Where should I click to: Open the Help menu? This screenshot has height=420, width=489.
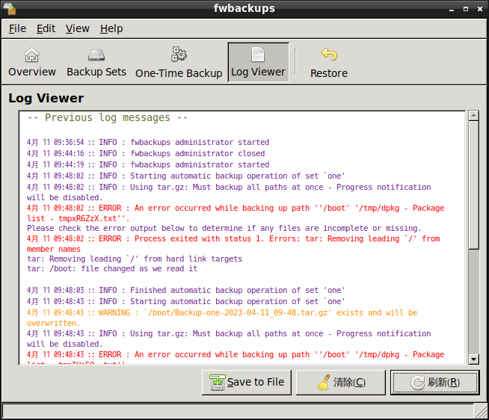tap(111, 28)
